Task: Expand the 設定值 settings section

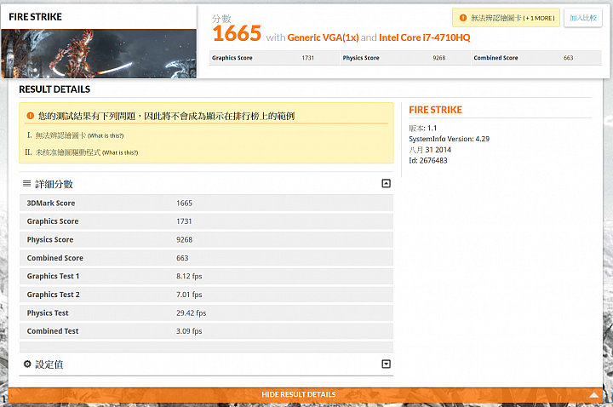Action: pyautogui.click(x=386, y=364)
